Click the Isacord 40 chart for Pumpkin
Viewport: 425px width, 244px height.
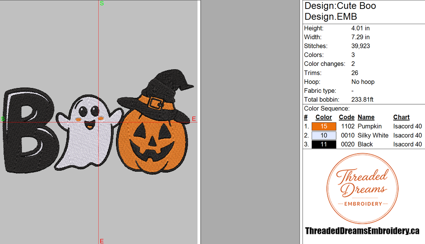407,126
